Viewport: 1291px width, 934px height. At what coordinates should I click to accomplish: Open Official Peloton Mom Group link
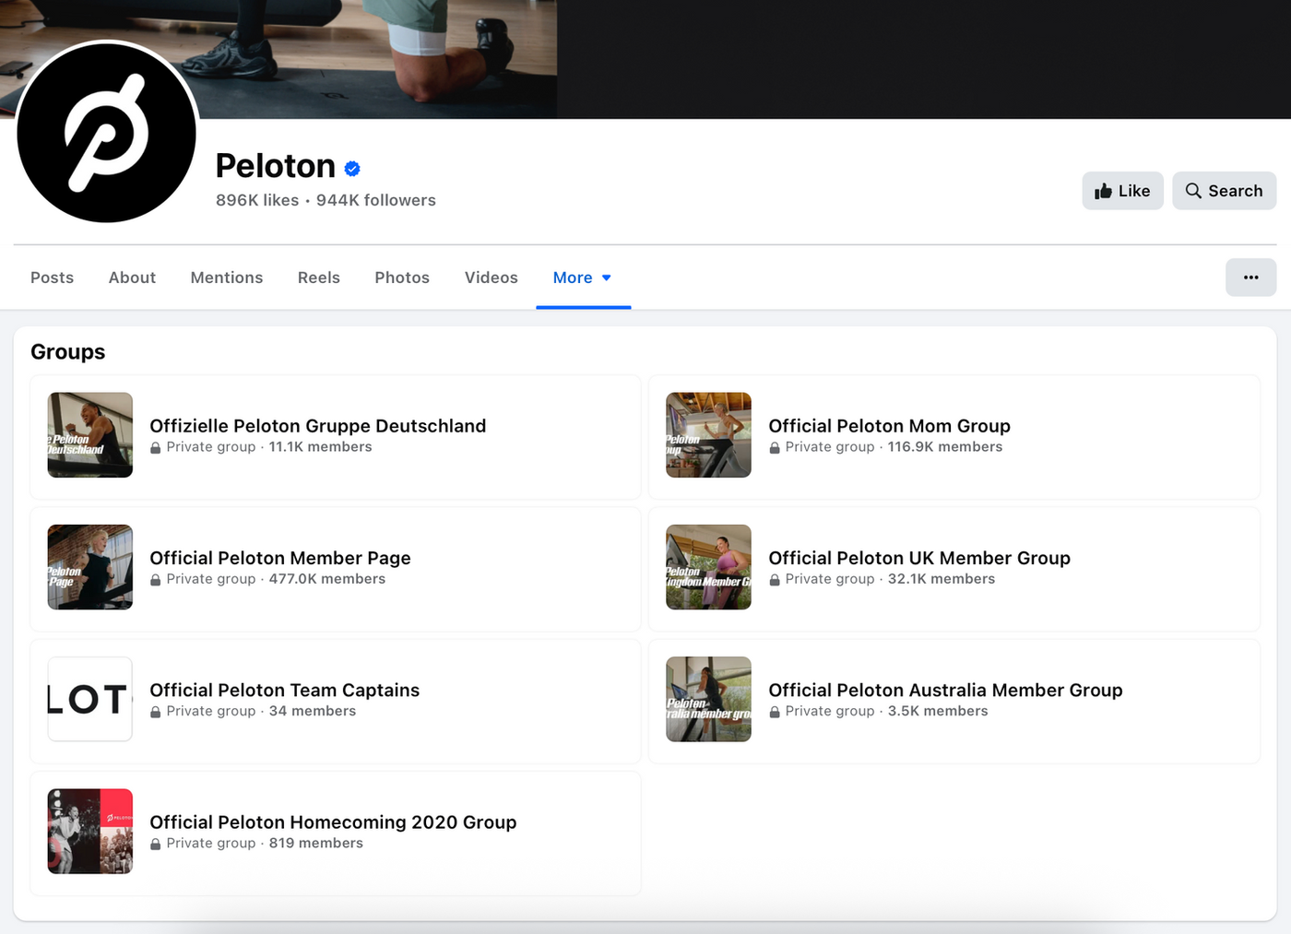(890, 426)
